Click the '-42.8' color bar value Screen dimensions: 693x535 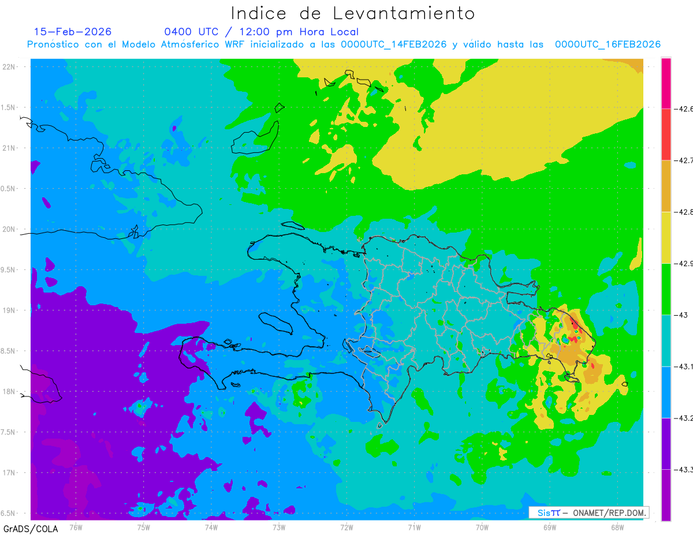point(683,212)
